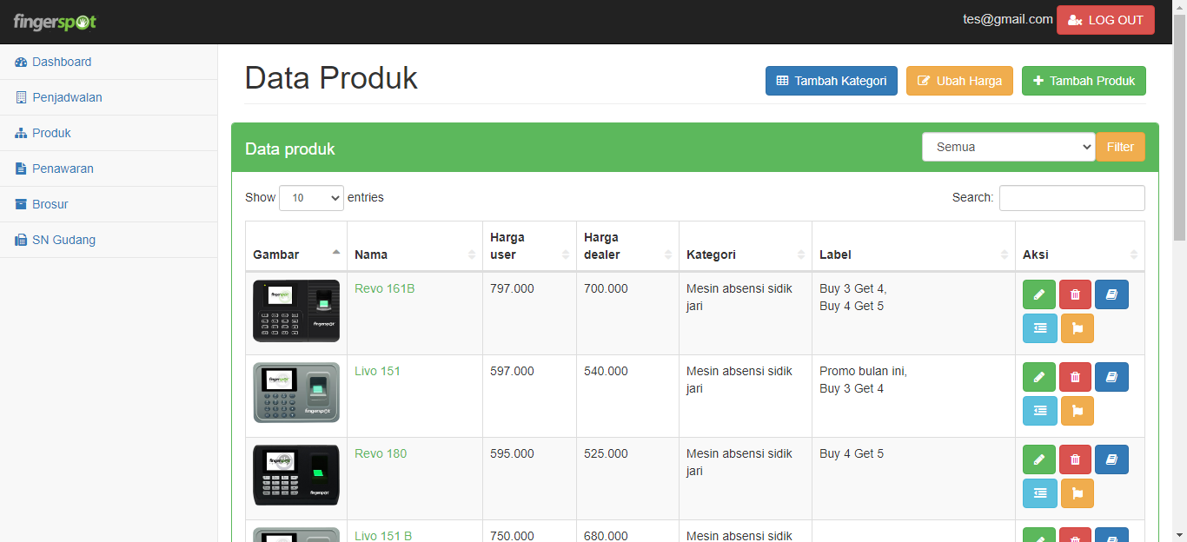Click the product name link Revo 161B
This screenshot has width=1187, height=542.
coord(384,288)
